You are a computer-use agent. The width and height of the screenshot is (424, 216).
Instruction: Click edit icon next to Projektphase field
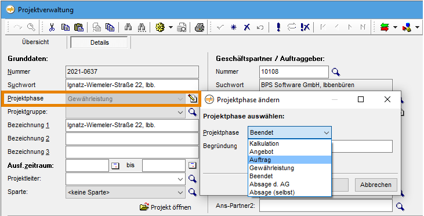(192, 99)
